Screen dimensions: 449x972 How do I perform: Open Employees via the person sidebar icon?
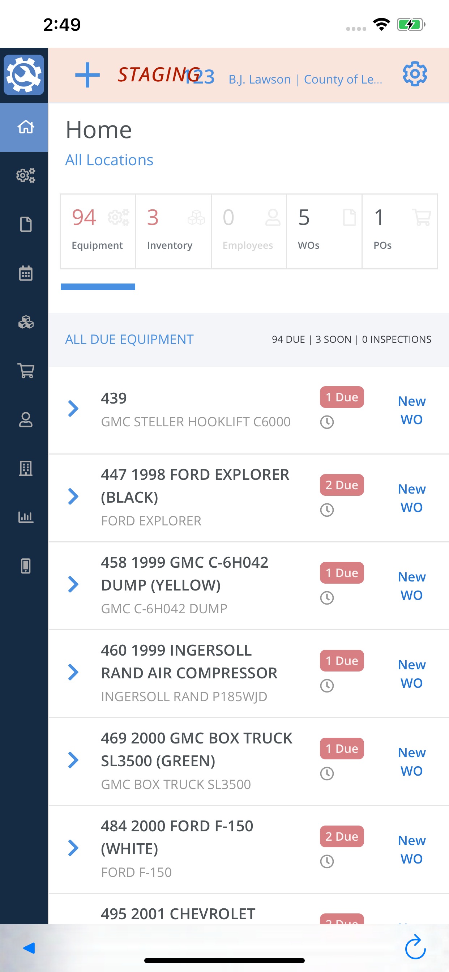point(25,420)
